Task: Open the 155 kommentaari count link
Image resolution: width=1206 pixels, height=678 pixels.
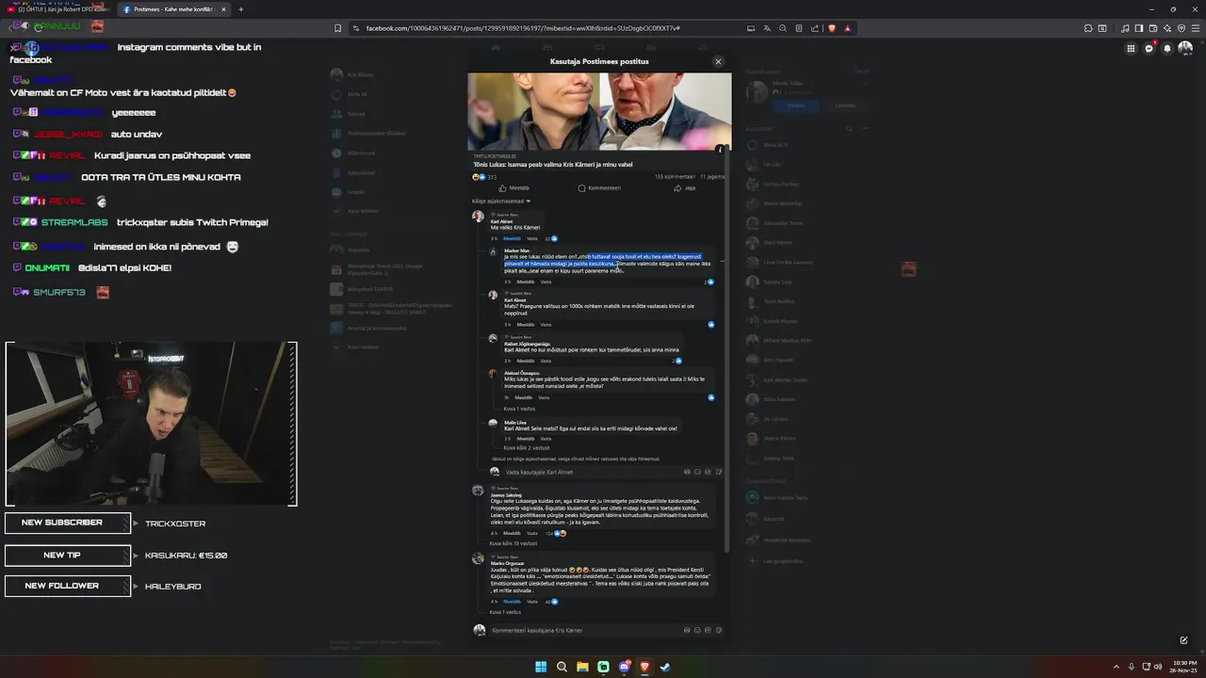Action: point(675,176)
